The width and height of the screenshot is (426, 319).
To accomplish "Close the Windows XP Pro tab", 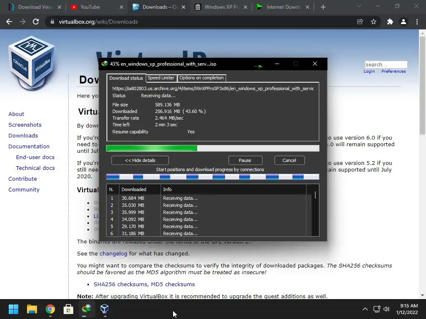I will point(245,7).
